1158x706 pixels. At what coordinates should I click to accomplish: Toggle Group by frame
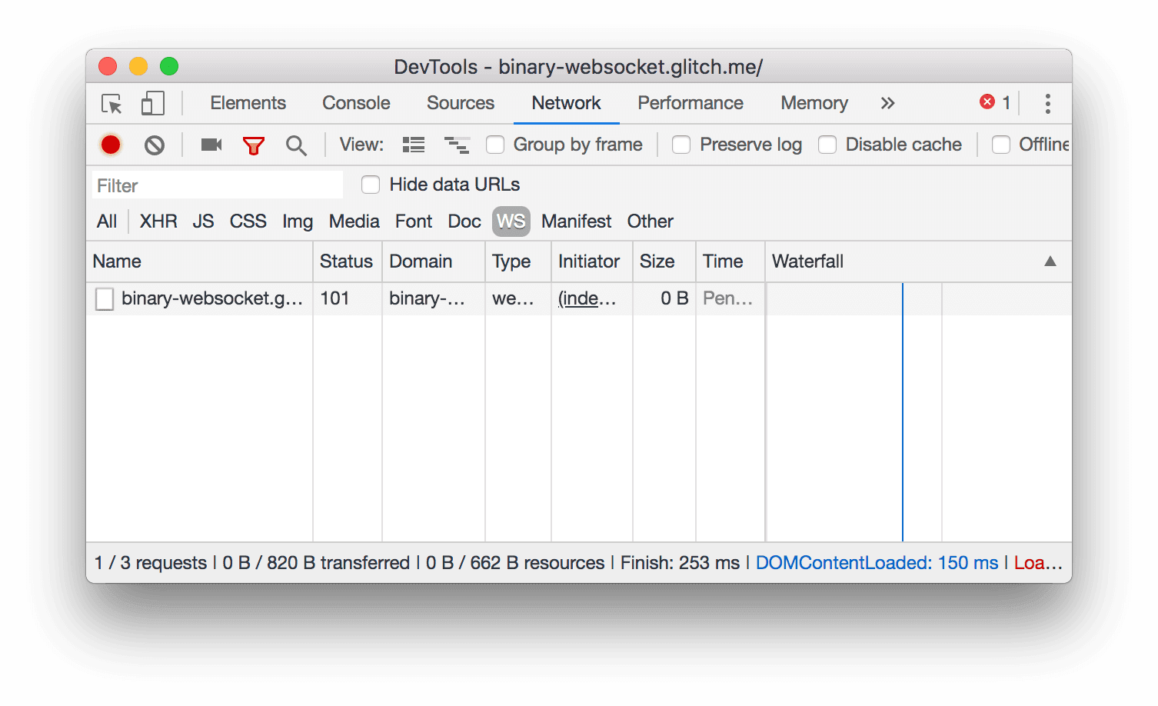(495, 145)
